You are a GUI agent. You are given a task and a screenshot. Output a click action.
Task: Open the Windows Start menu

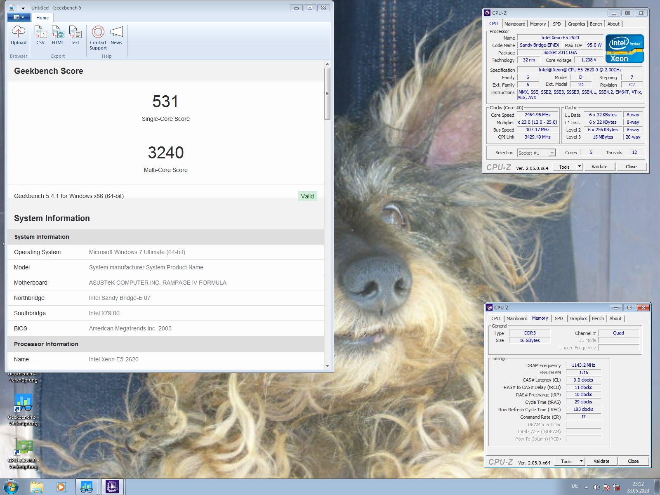tap(11, 487)
